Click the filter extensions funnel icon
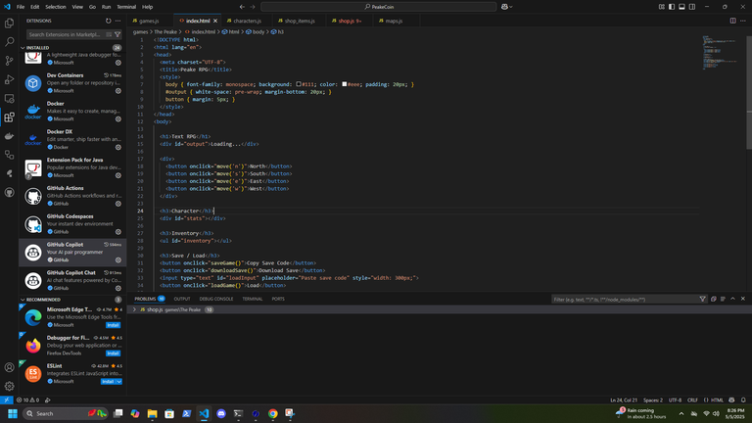 pyautogui.click(x=117, y=34)
